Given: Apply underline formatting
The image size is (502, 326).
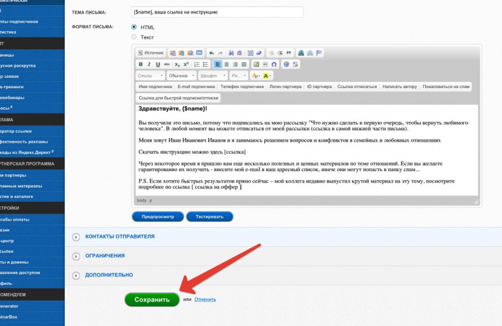Looking at the screenshot, I should (158, 64).
